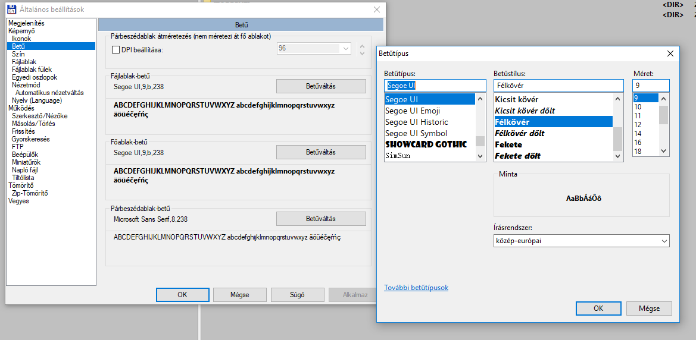
Task: Decrease DPI with the down spinner arrow
Action: [362, 53]
